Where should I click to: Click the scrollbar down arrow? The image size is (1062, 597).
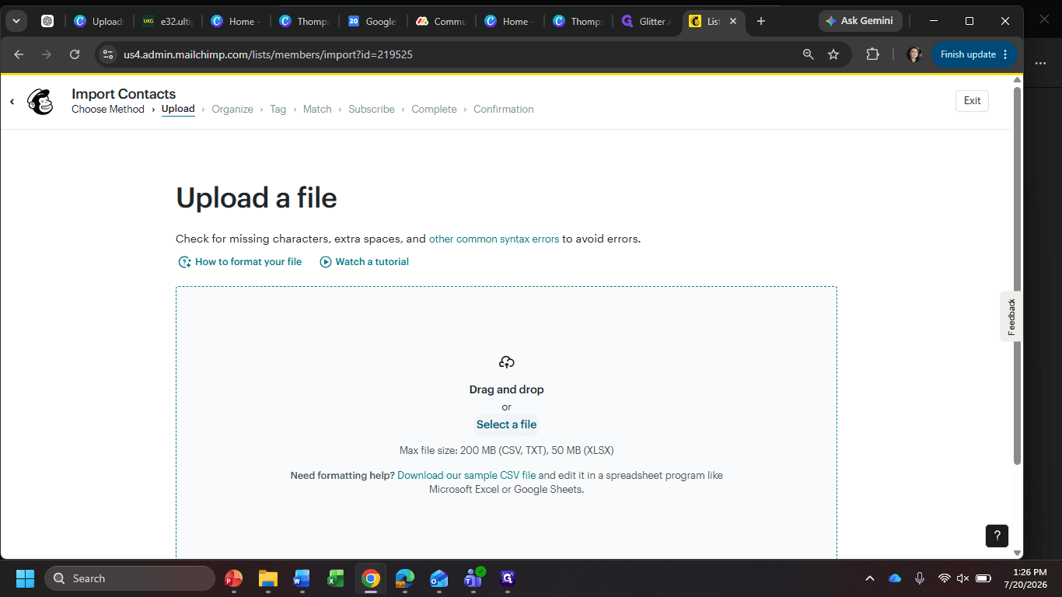(x=1017, y=553)
